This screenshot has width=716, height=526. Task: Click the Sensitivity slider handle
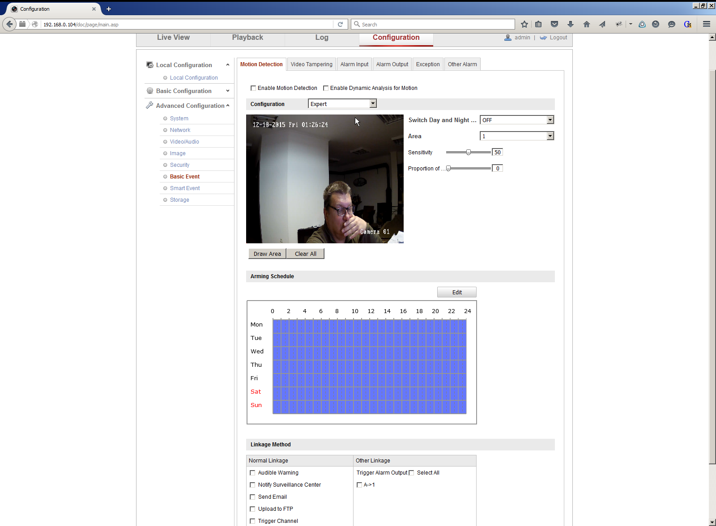469,152
